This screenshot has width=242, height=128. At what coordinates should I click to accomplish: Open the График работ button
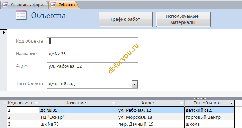(x=125, y=19)
